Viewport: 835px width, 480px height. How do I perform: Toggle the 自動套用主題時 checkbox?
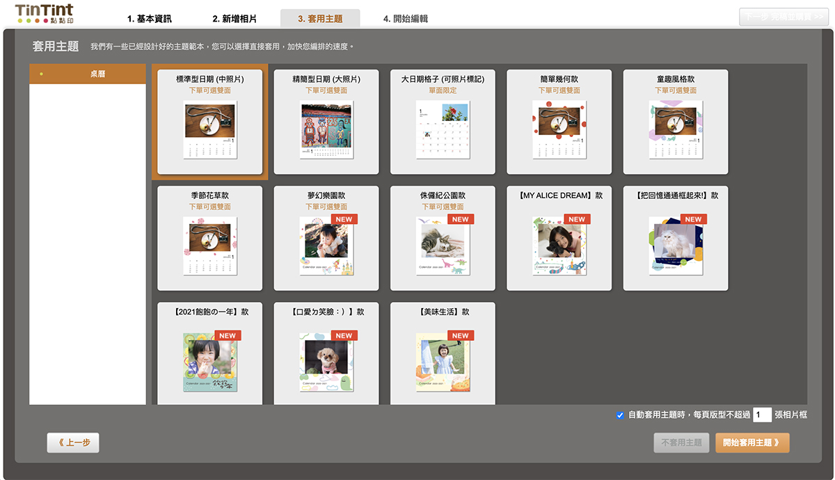pyautogui.click(x=620, y=415)
